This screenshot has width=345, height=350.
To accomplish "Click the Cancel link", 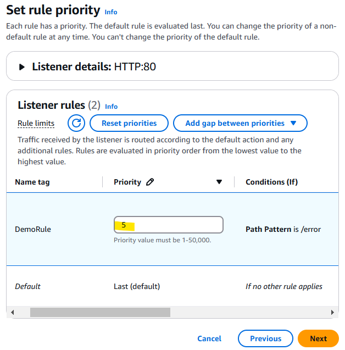I will pyautogui.click(x=209, y=338).
